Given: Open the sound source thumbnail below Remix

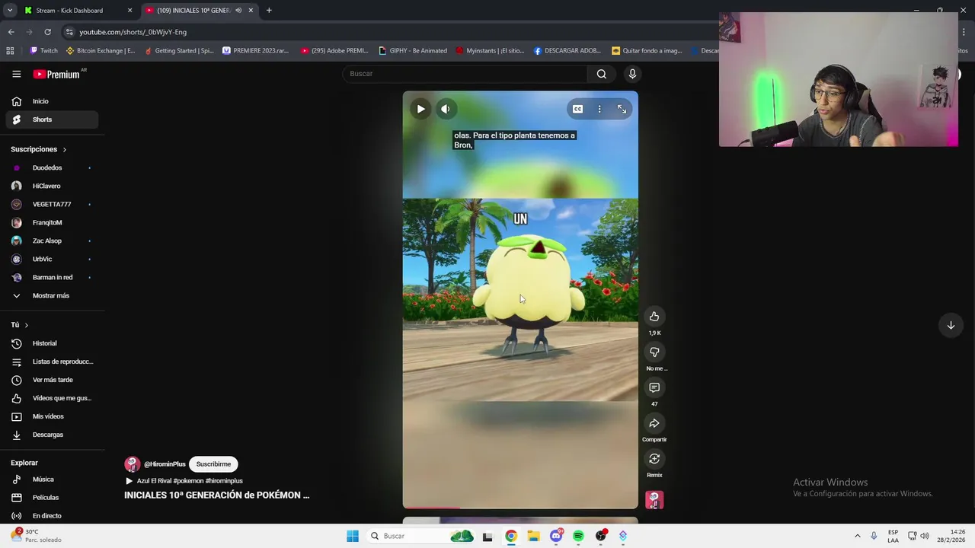Looking at the screenshot, I should click(x=654, y=500).
